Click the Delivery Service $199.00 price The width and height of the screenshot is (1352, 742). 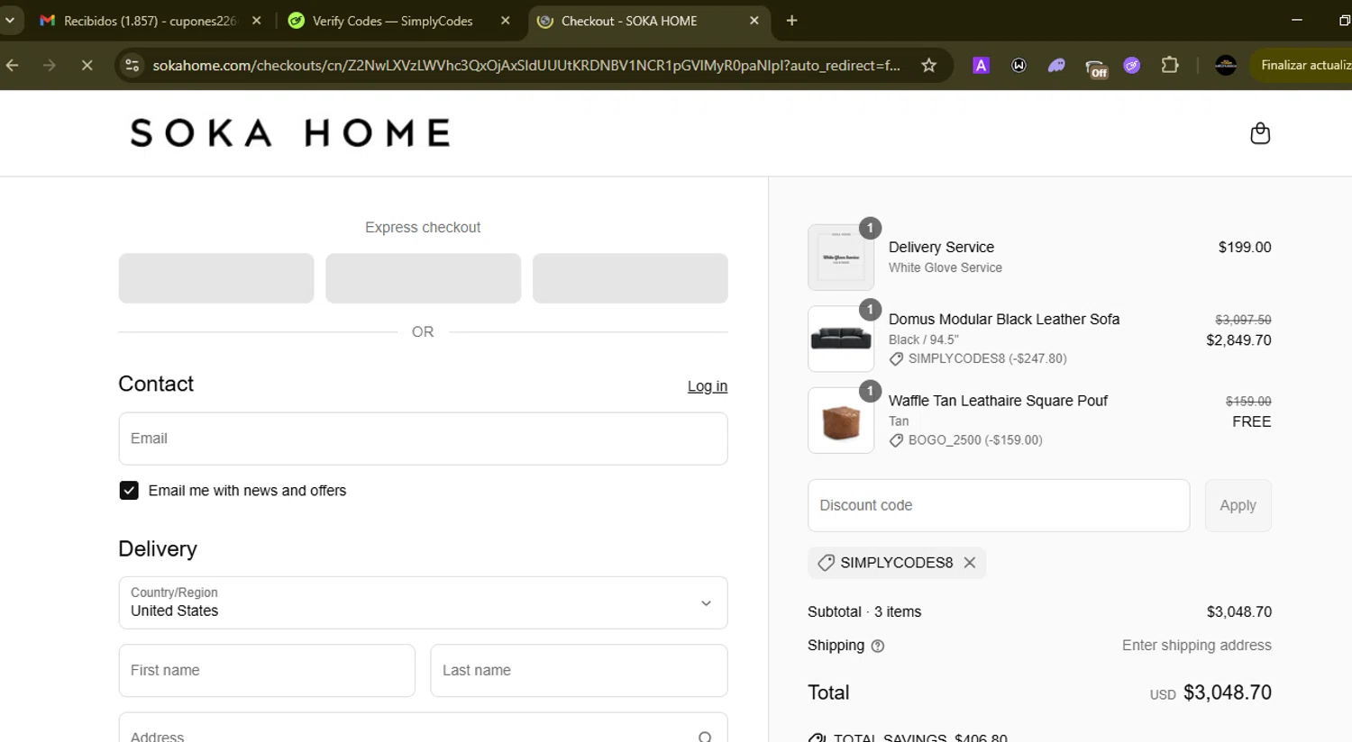1245,247
